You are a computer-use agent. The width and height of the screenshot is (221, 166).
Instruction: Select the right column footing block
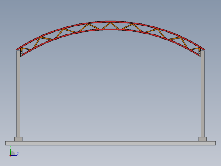(202, 139)
